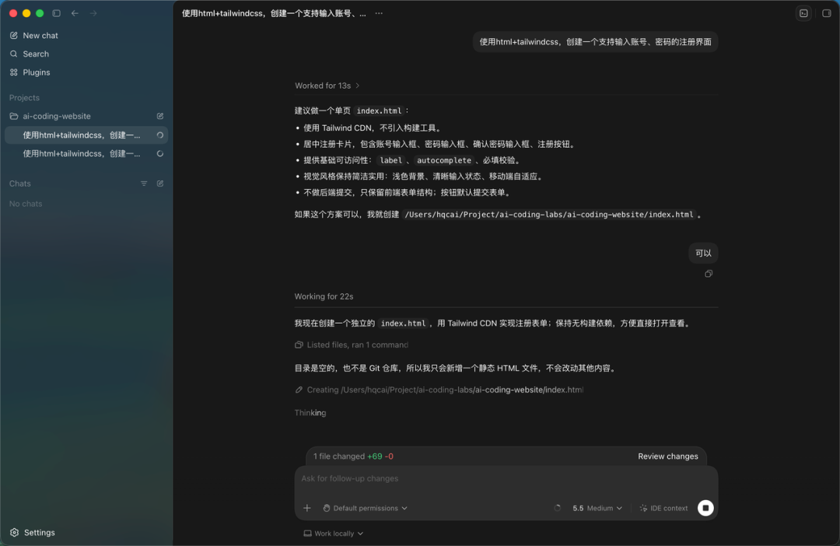Image resolution: width=840 pixels, height=546 pixels.
Task: Click the 'label' inline code
Action: click(x=390, y=161)
